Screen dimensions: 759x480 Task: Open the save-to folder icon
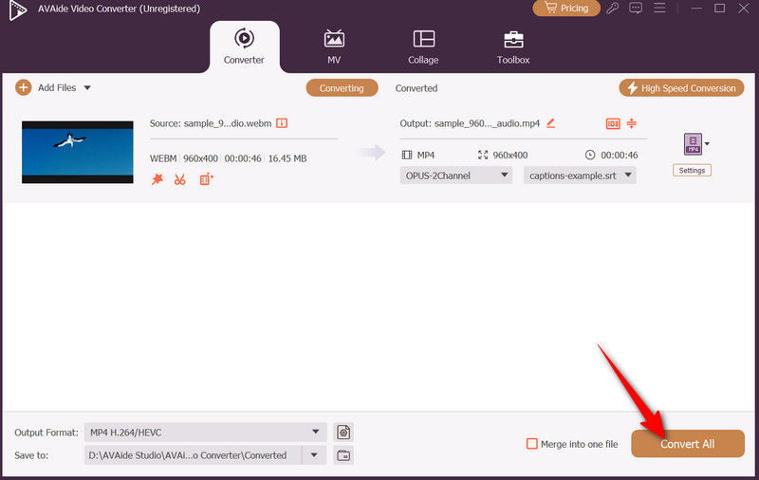point(343,455)
